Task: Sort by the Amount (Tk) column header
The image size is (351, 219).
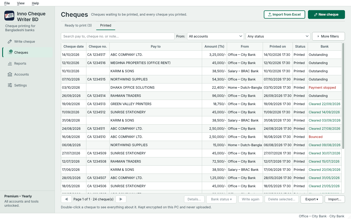Action: 214,47
